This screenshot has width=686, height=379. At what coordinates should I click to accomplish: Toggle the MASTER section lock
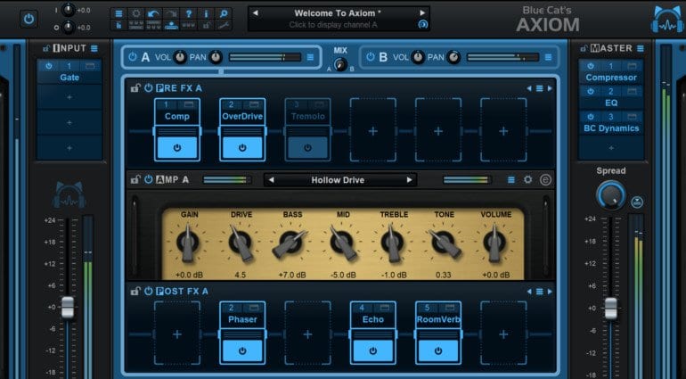(x=584, y=48)
